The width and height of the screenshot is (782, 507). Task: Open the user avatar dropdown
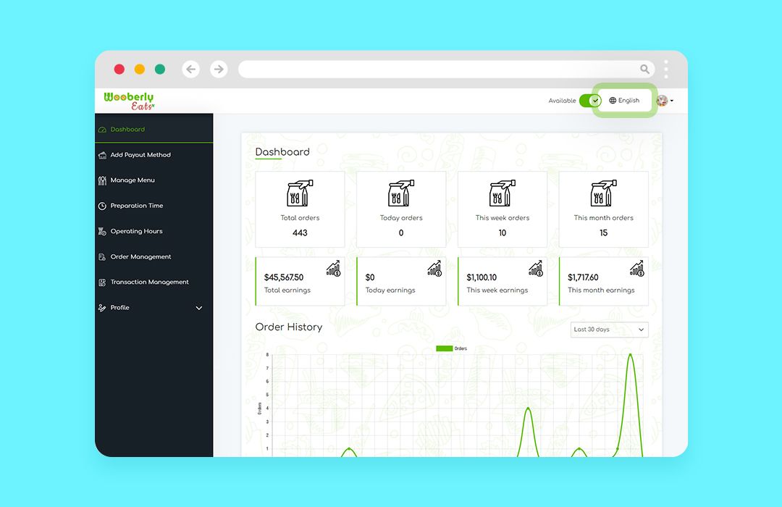point(665,101)
